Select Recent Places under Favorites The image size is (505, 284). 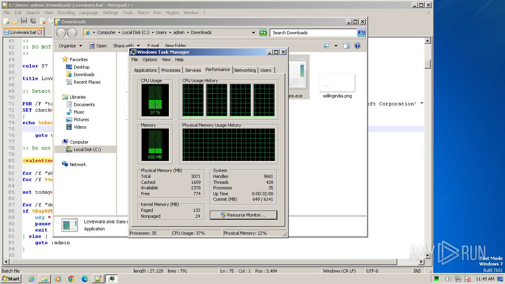pyautogui.click(x=87, y=82)
